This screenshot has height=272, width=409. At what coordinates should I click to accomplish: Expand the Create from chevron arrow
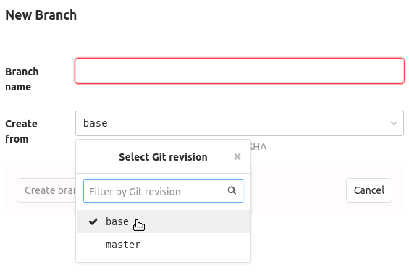(x=393, y=123)
